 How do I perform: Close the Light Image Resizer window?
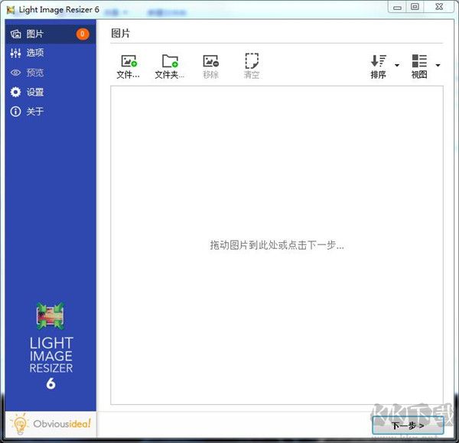439,7
